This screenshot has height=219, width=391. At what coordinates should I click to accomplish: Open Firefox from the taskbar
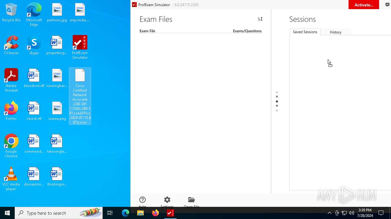point(155,213)
